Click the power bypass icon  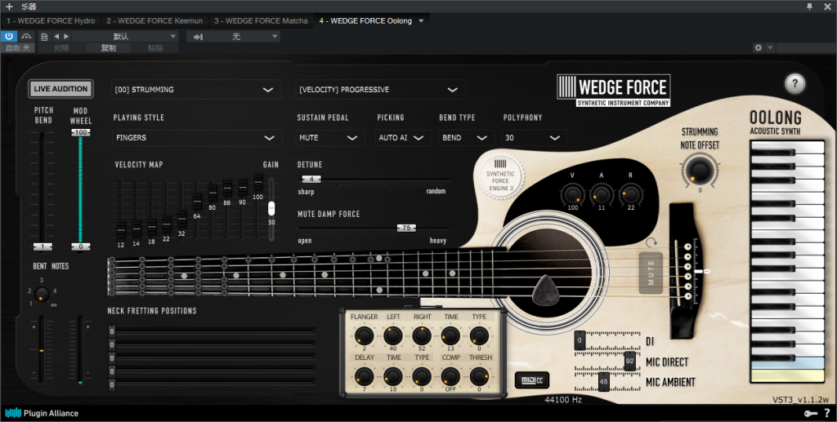(x=8, y=36)
